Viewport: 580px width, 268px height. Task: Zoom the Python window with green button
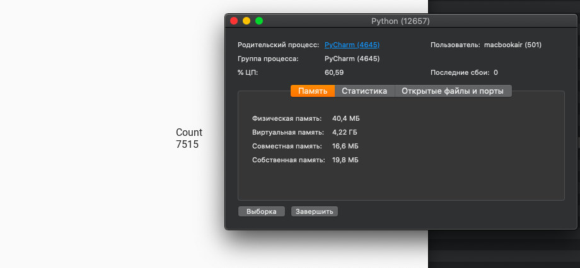[x=259, y=21]
